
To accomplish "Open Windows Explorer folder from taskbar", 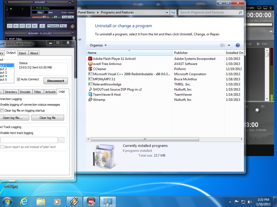I will click(x=41, y=202).
